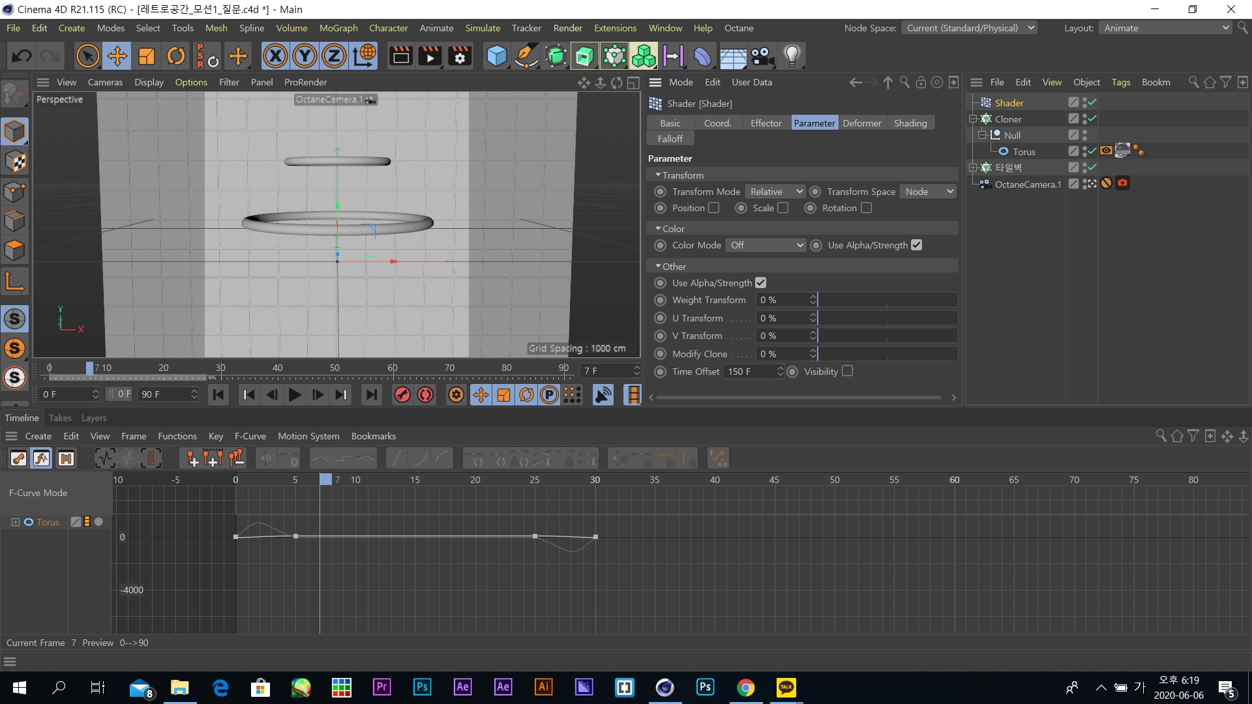1252x704 pixels.
Task: Open the Transform Mode dropdown
Action: coord(776,192)
